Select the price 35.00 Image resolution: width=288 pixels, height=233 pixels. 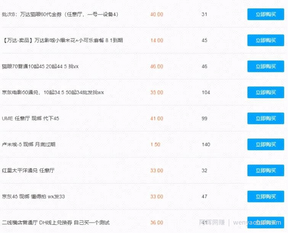(157, 92)
